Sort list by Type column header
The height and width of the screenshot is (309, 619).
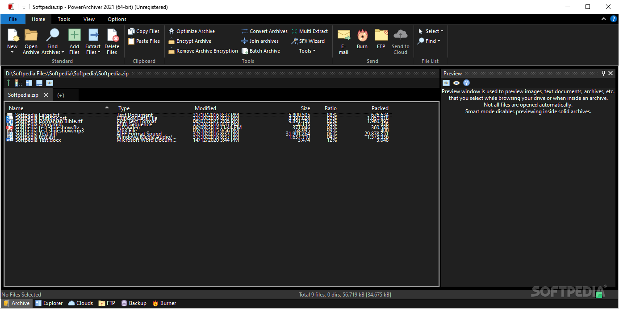click(124, 108)
